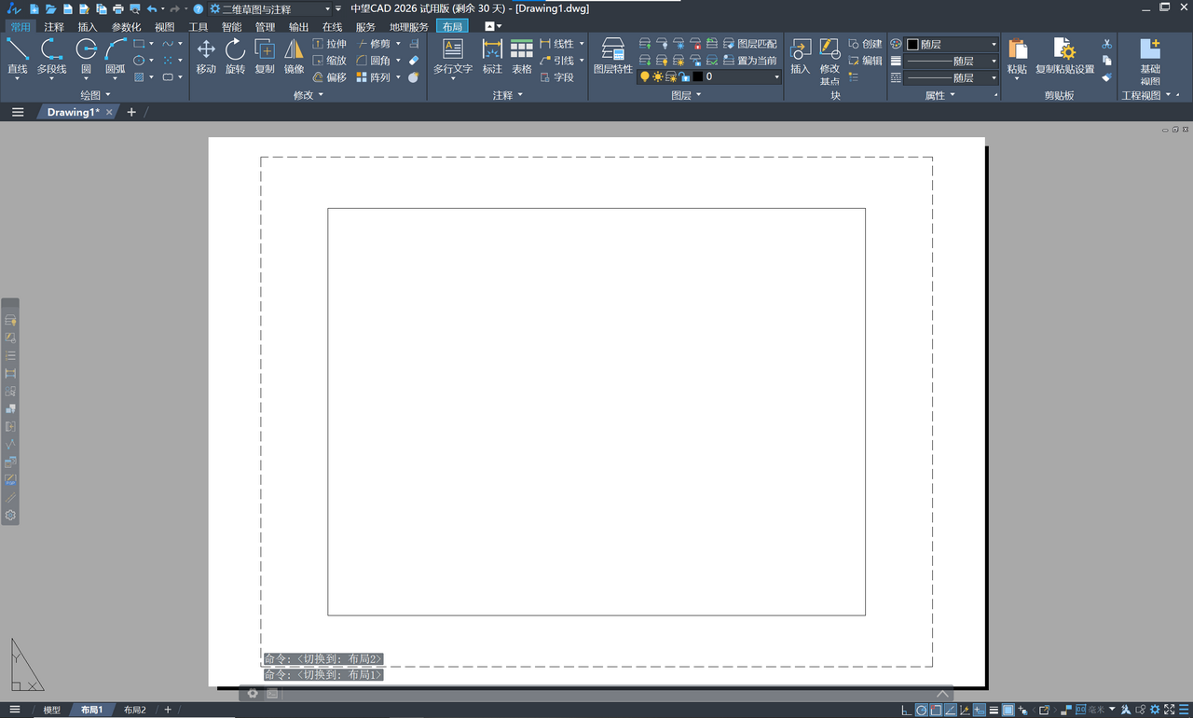Click the 置为当前 button
Viewport: 1193px width, 718px height.
(x=756, y=61)
